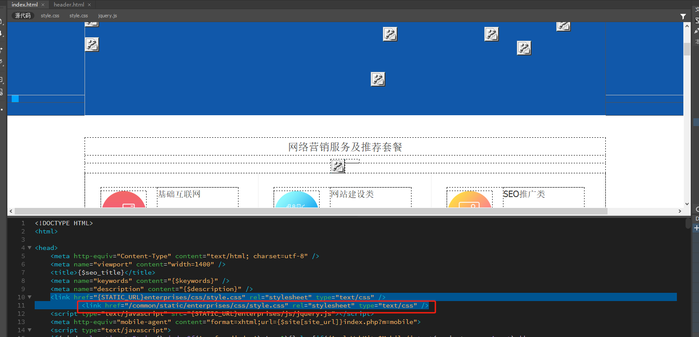Click the description meta tag line
The height and width of the screenshot is (337, 699).
click(x=151, y=289)
